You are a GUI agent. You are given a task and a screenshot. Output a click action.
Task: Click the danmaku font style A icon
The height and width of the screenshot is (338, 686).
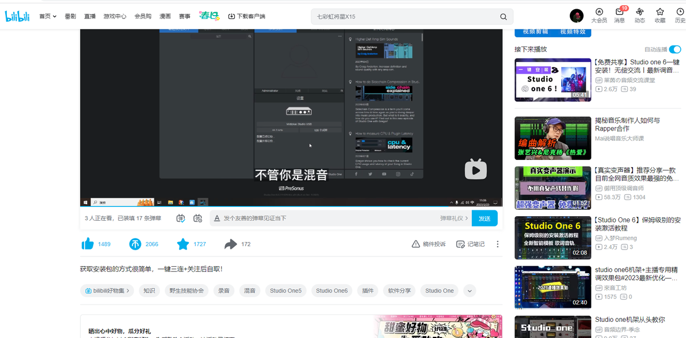(216, 218)
